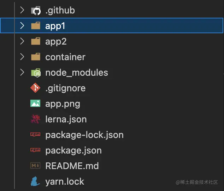Expand the .github folder chevron

tap(22, 10)
